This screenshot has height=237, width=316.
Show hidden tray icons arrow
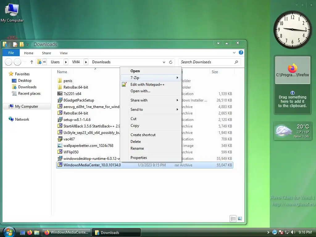[x=268, y=232]
